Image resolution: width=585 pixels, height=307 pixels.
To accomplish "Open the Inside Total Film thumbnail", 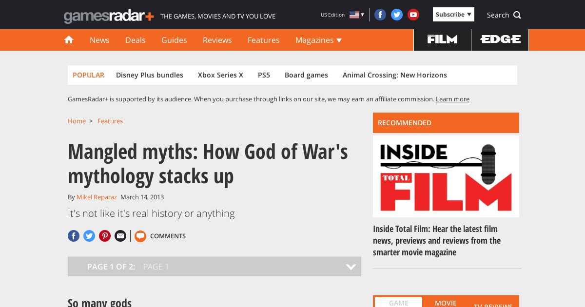I will point(446,176).
